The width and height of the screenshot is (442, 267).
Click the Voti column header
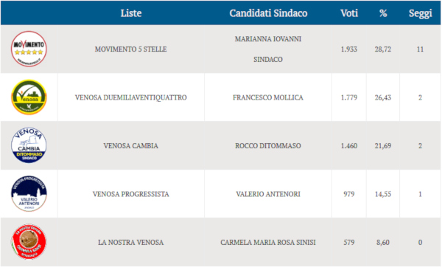349,13
